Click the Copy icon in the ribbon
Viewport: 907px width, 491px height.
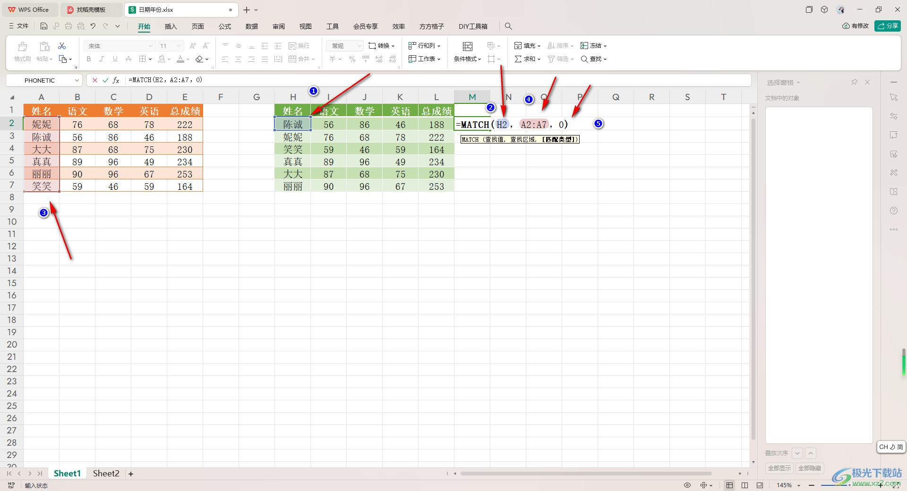pyautogui.click(x=63, y=59)
